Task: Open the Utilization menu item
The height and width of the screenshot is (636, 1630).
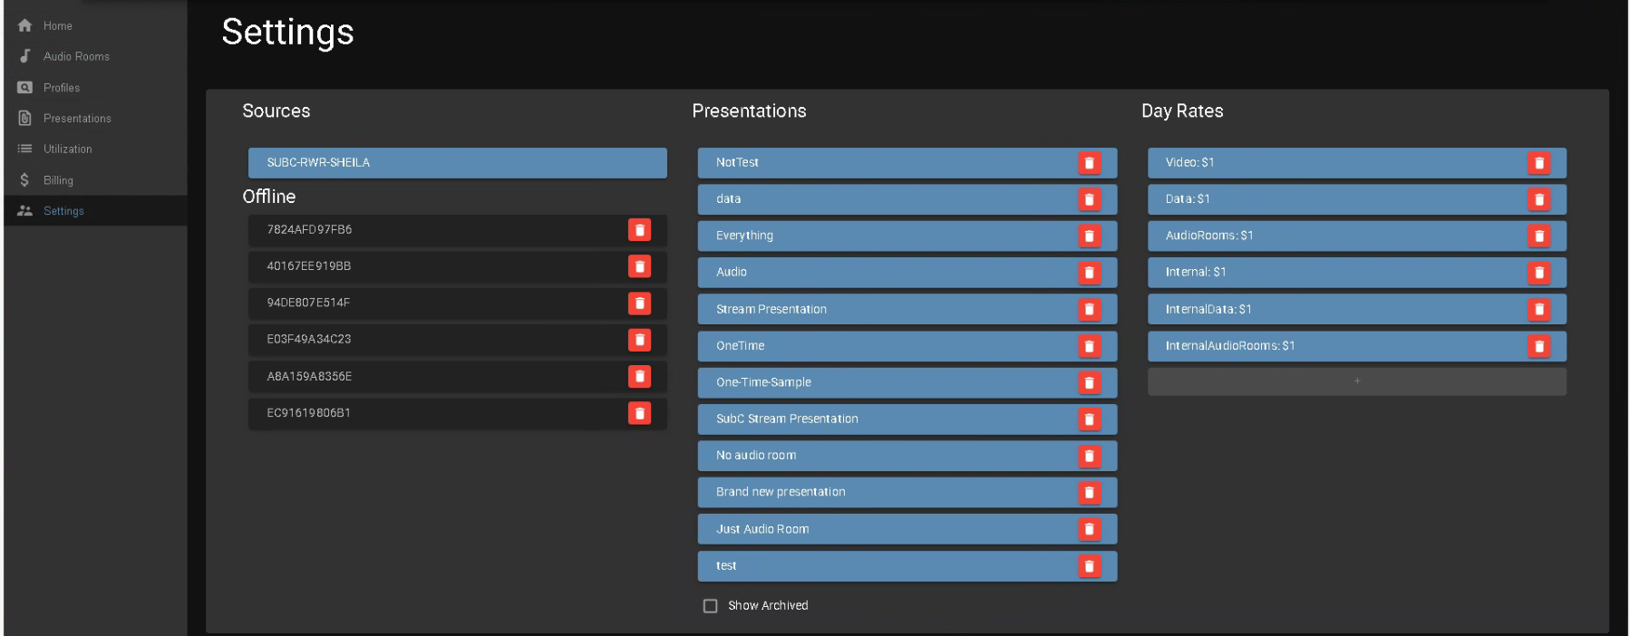Action: pyautogui.click(x=67, y=149)
